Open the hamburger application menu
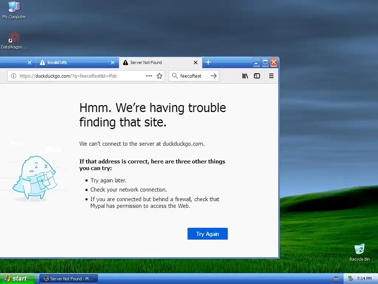378x284 pixels. (x=271, y=76)
